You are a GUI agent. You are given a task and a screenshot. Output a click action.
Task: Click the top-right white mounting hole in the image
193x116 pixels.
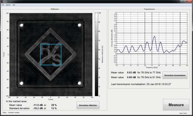click(x=80, y=25)
